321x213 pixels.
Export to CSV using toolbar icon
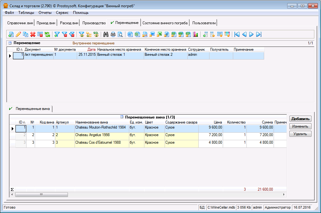[x=174, y=34]
